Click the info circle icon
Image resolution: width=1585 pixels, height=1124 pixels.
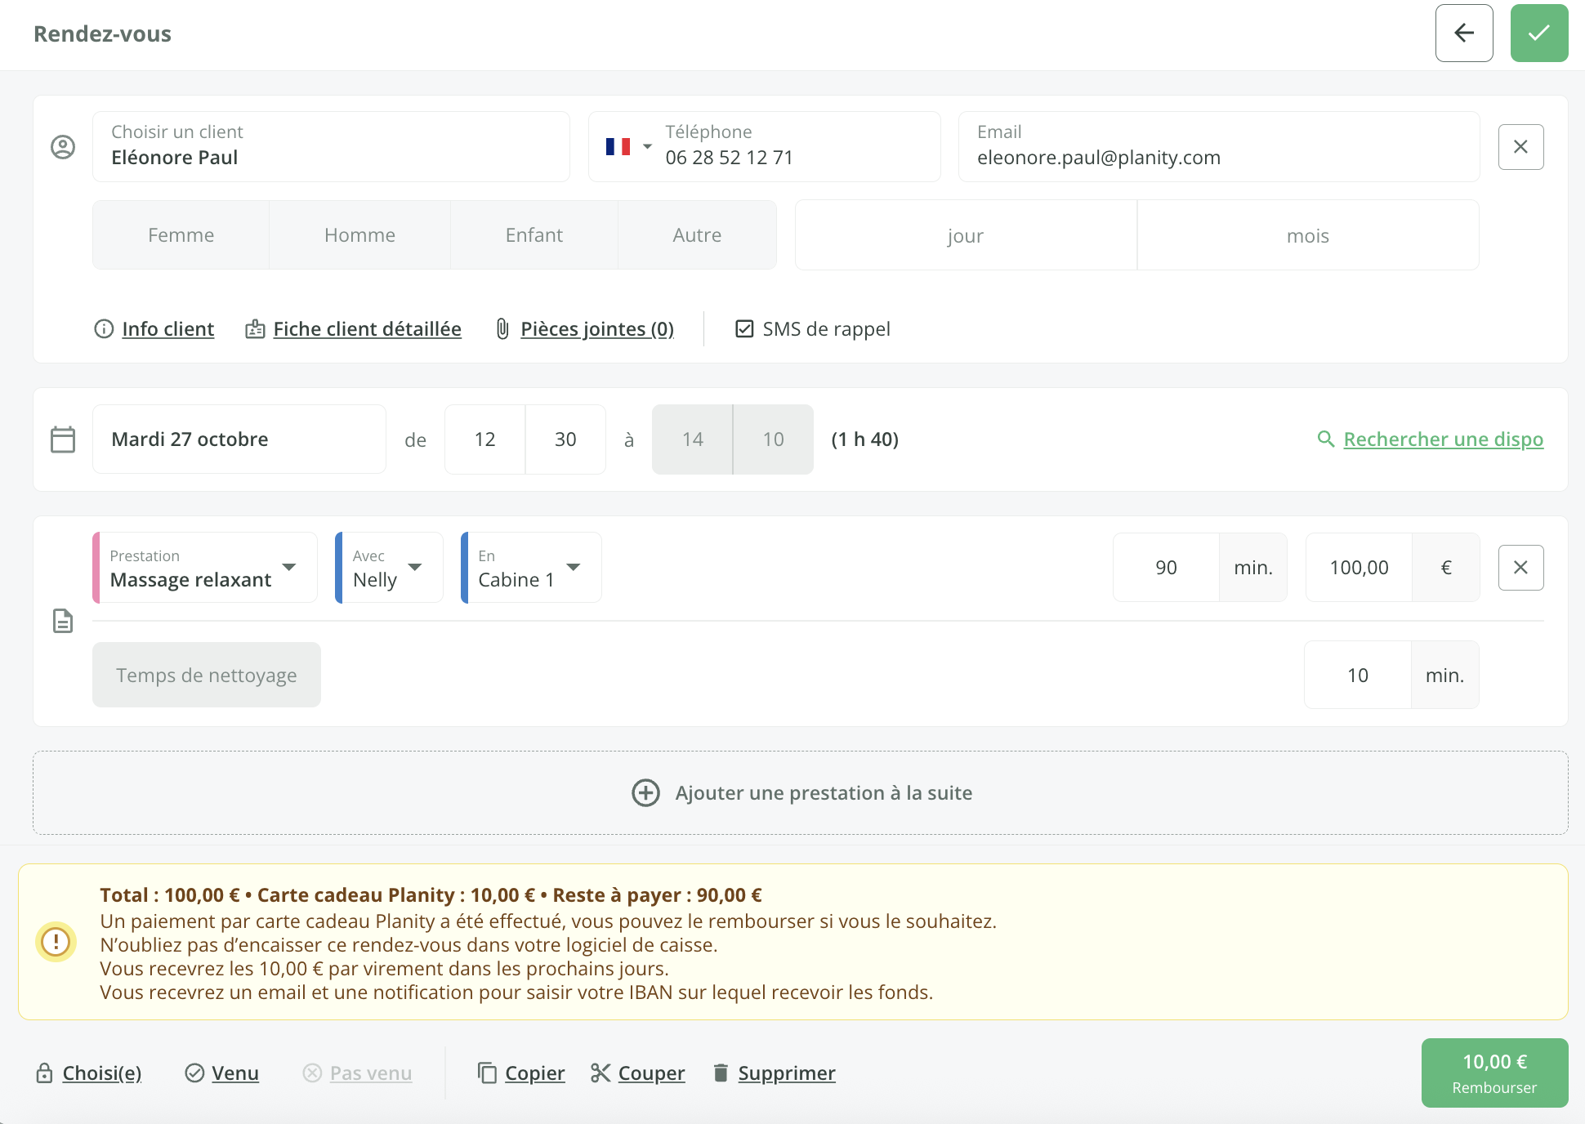[x=104, y=329]
